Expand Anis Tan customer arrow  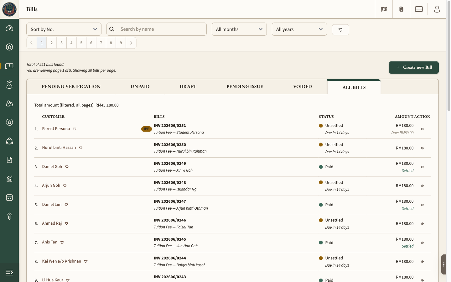pyautogui.click(x=62, y=243)
